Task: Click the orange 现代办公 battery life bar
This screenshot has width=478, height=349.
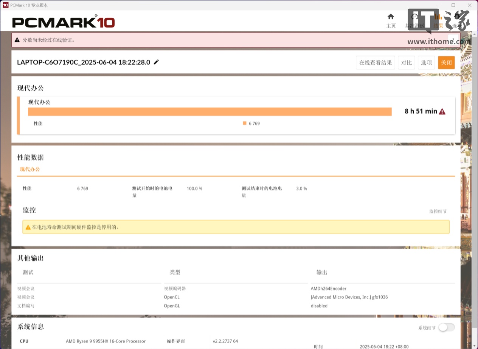Action: [x=210, y=112]
